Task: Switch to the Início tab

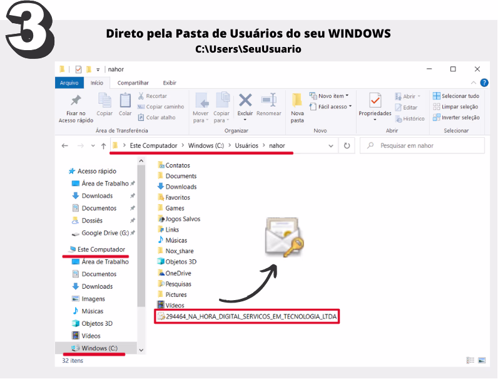Action: pyautogui.click(x=97, y=83)
